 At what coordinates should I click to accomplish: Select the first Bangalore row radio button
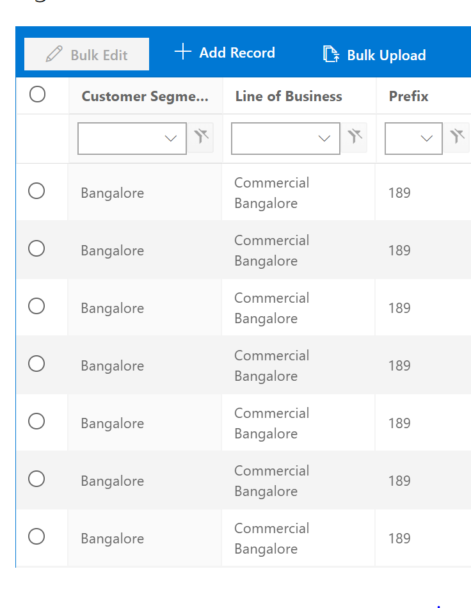pos(36,191)
